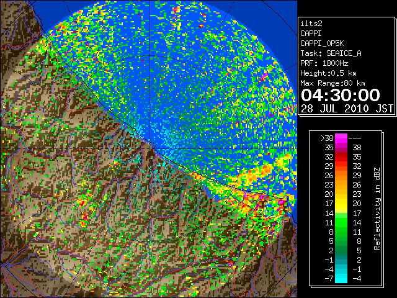Click the 'CAPPI_0P5K' product label
397x298 pixels.
[x=322, y=43]
